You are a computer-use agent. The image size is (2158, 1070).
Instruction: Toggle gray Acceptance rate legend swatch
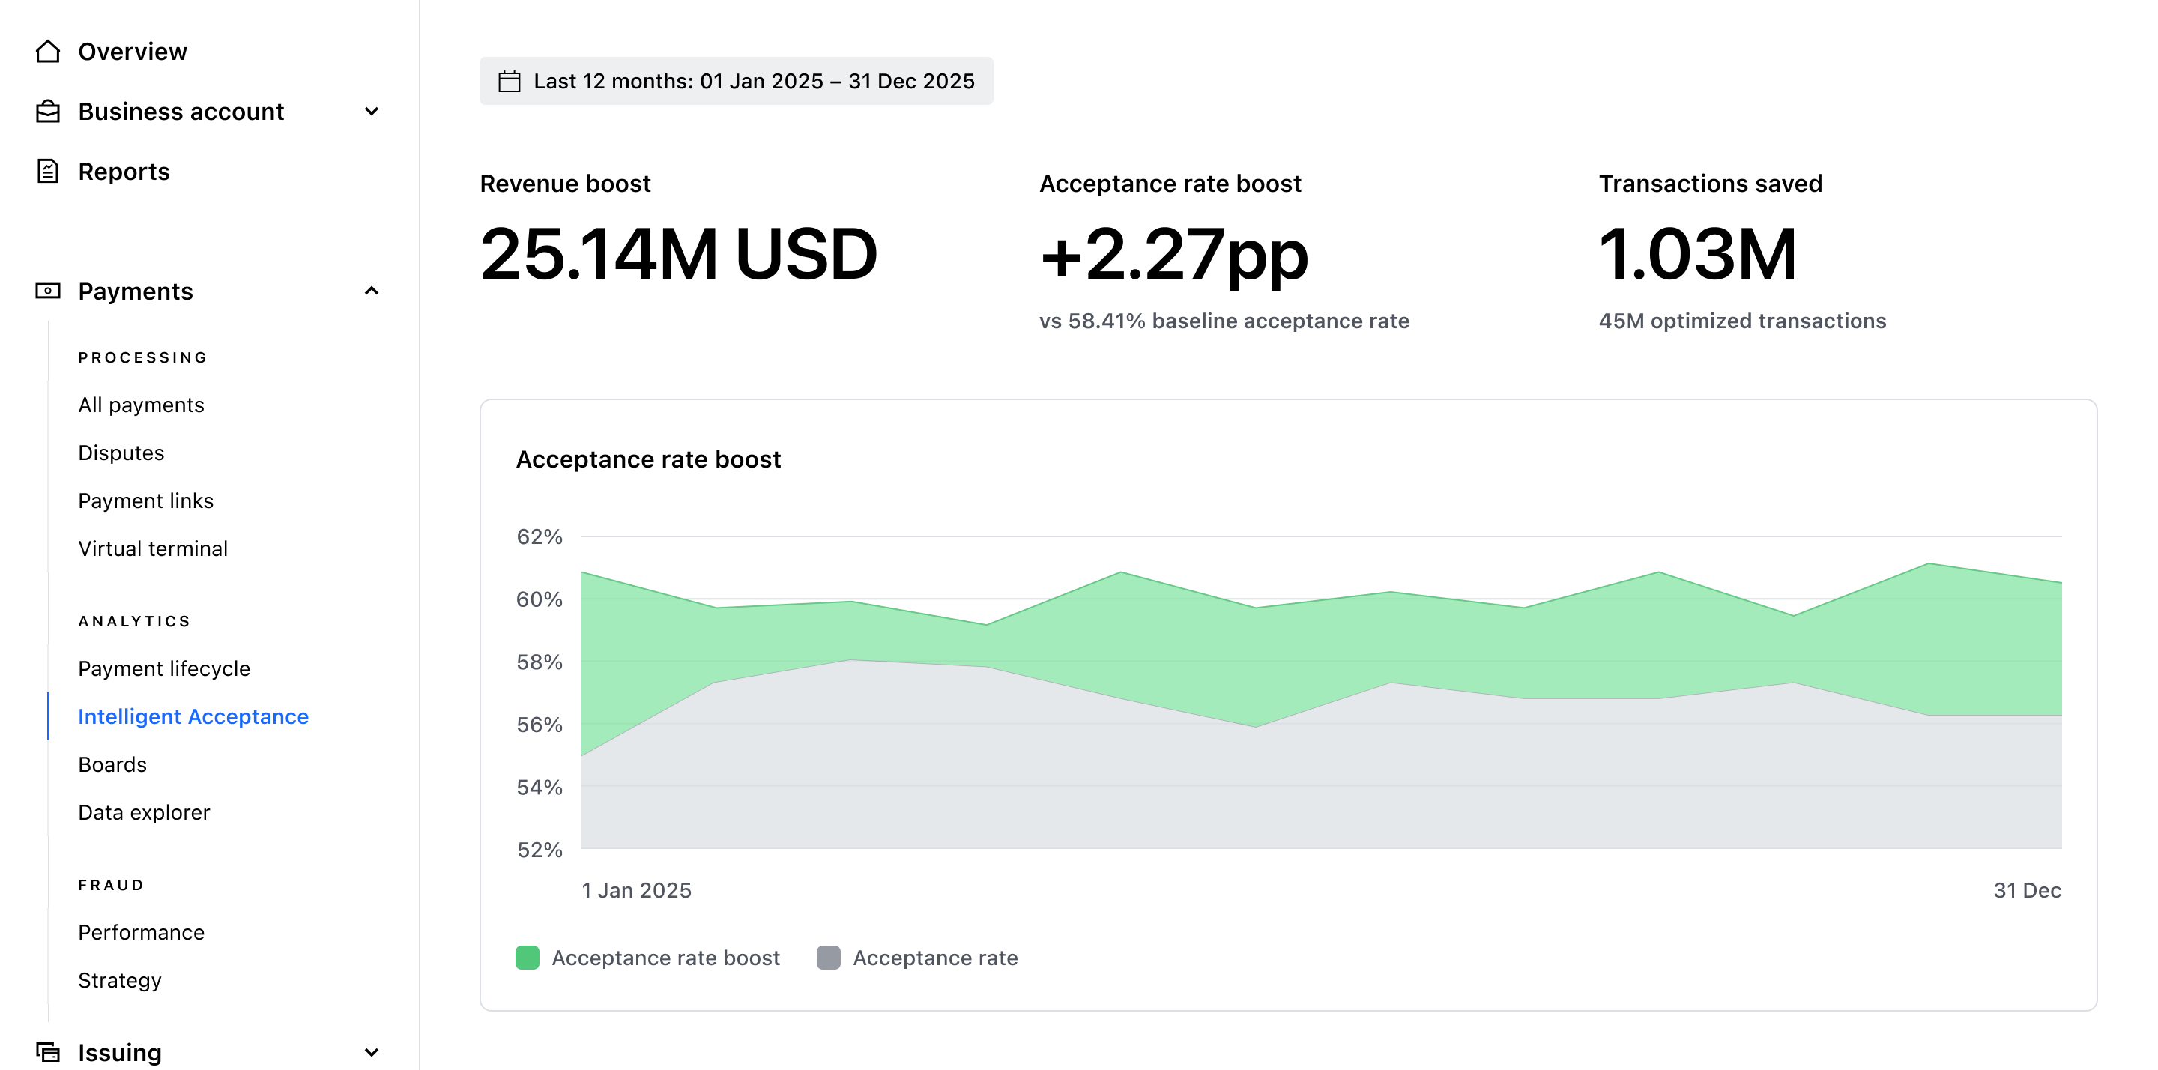click(x=828, y=957)
